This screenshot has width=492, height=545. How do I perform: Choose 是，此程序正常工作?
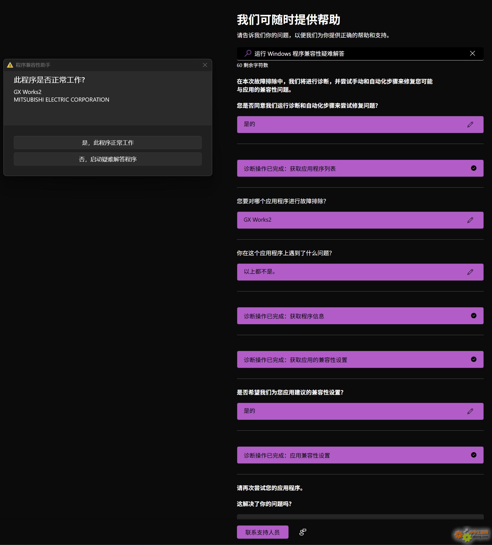[108, 143]
